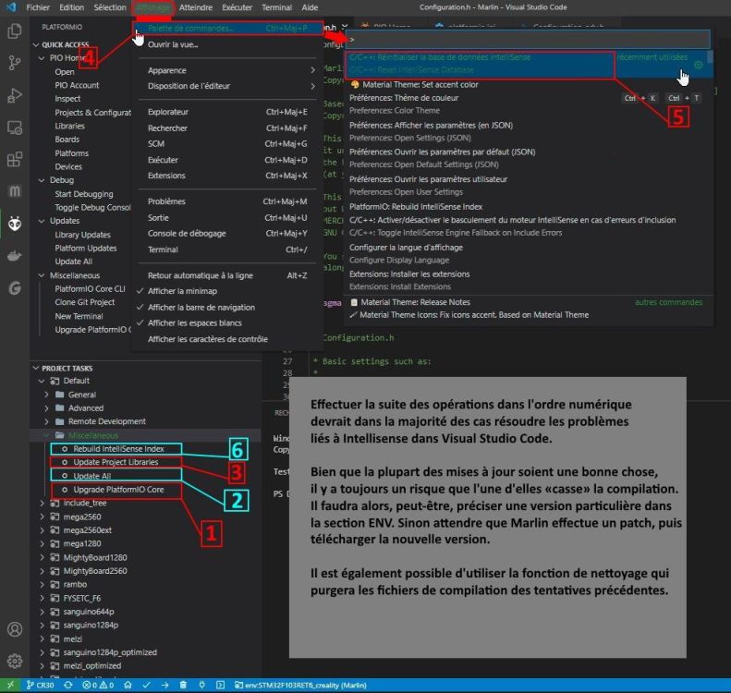This screenshot has height=693, width=731.
Task: Collapse the Debug tree node
Action: 42,180
